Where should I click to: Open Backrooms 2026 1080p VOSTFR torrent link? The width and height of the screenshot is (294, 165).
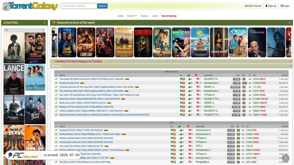[83, 103]
